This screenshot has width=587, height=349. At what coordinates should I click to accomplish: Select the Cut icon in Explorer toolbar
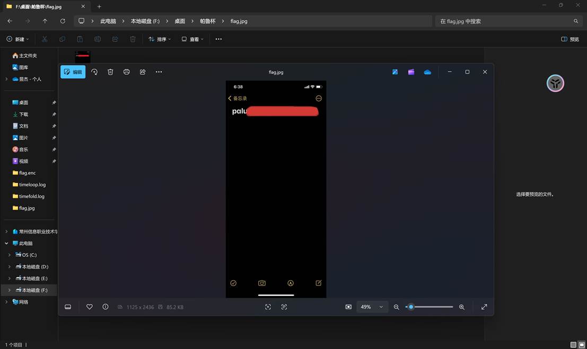[45, 39]
